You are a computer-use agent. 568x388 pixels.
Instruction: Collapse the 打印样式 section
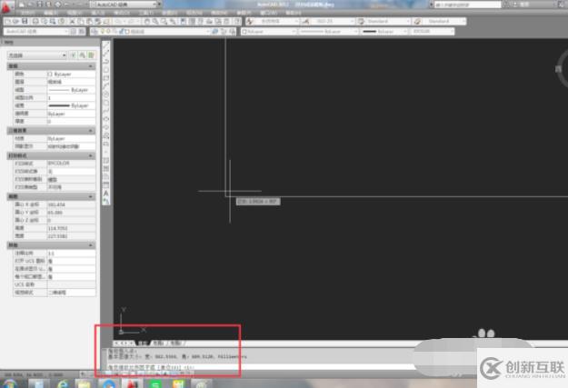(x=91, y=155)
